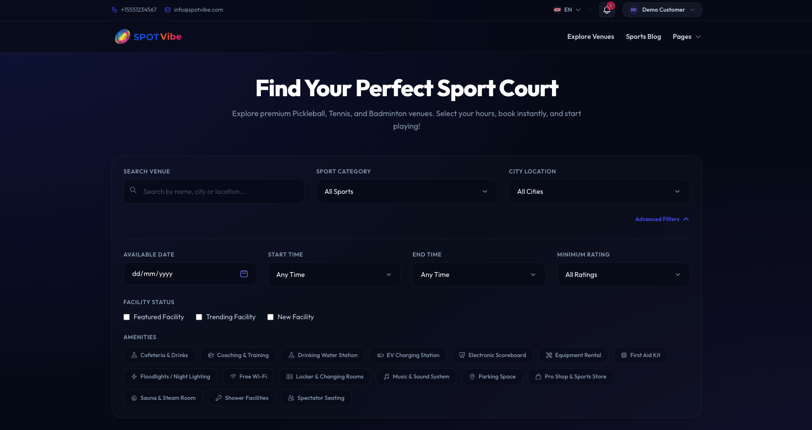Open the End Time dropdown

pyautogui.click(x=479, y=275)
